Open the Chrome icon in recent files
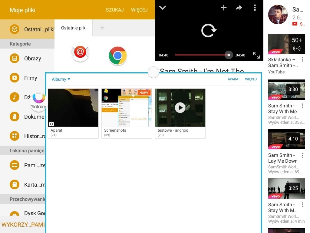The height and width of the screenshot is (233, 310). (x=118, y=56)
